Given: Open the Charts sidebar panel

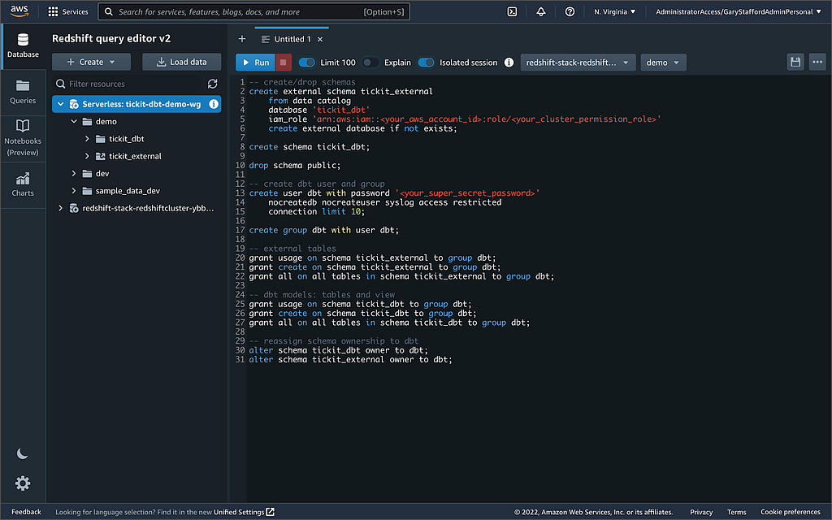Looking at the screenshot, I should 23,184.
